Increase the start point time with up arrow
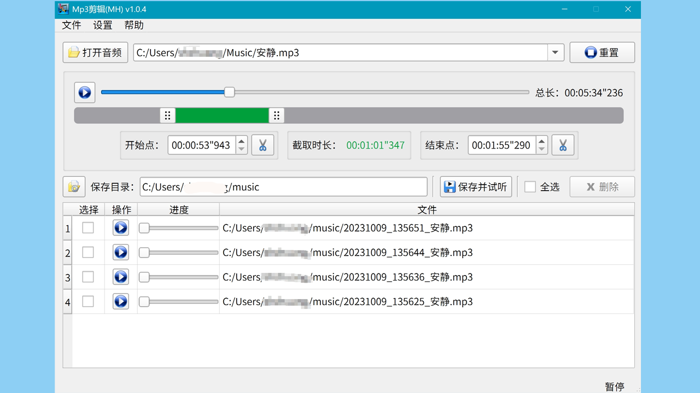The width and height of the screenshot is (700, 393). 242,141
